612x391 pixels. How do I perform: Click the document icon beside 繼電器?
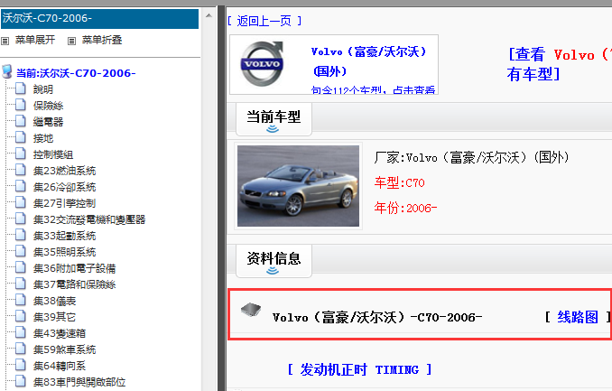(x=21, y=122)
